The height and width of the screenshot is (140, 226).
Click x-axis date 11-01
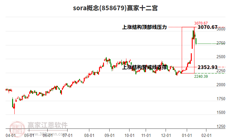pyautogui.click(x=146, y=136)
